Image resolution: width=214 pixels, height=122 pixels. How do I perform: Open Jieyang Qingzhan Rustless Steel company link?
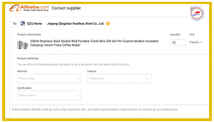pyautogui.click(x=76, y=23)
